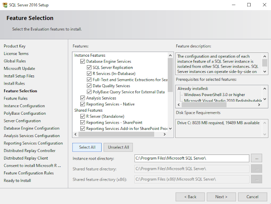Go back with the Back button
Viewport: 271px width, 204px height.
click(190, 197)
